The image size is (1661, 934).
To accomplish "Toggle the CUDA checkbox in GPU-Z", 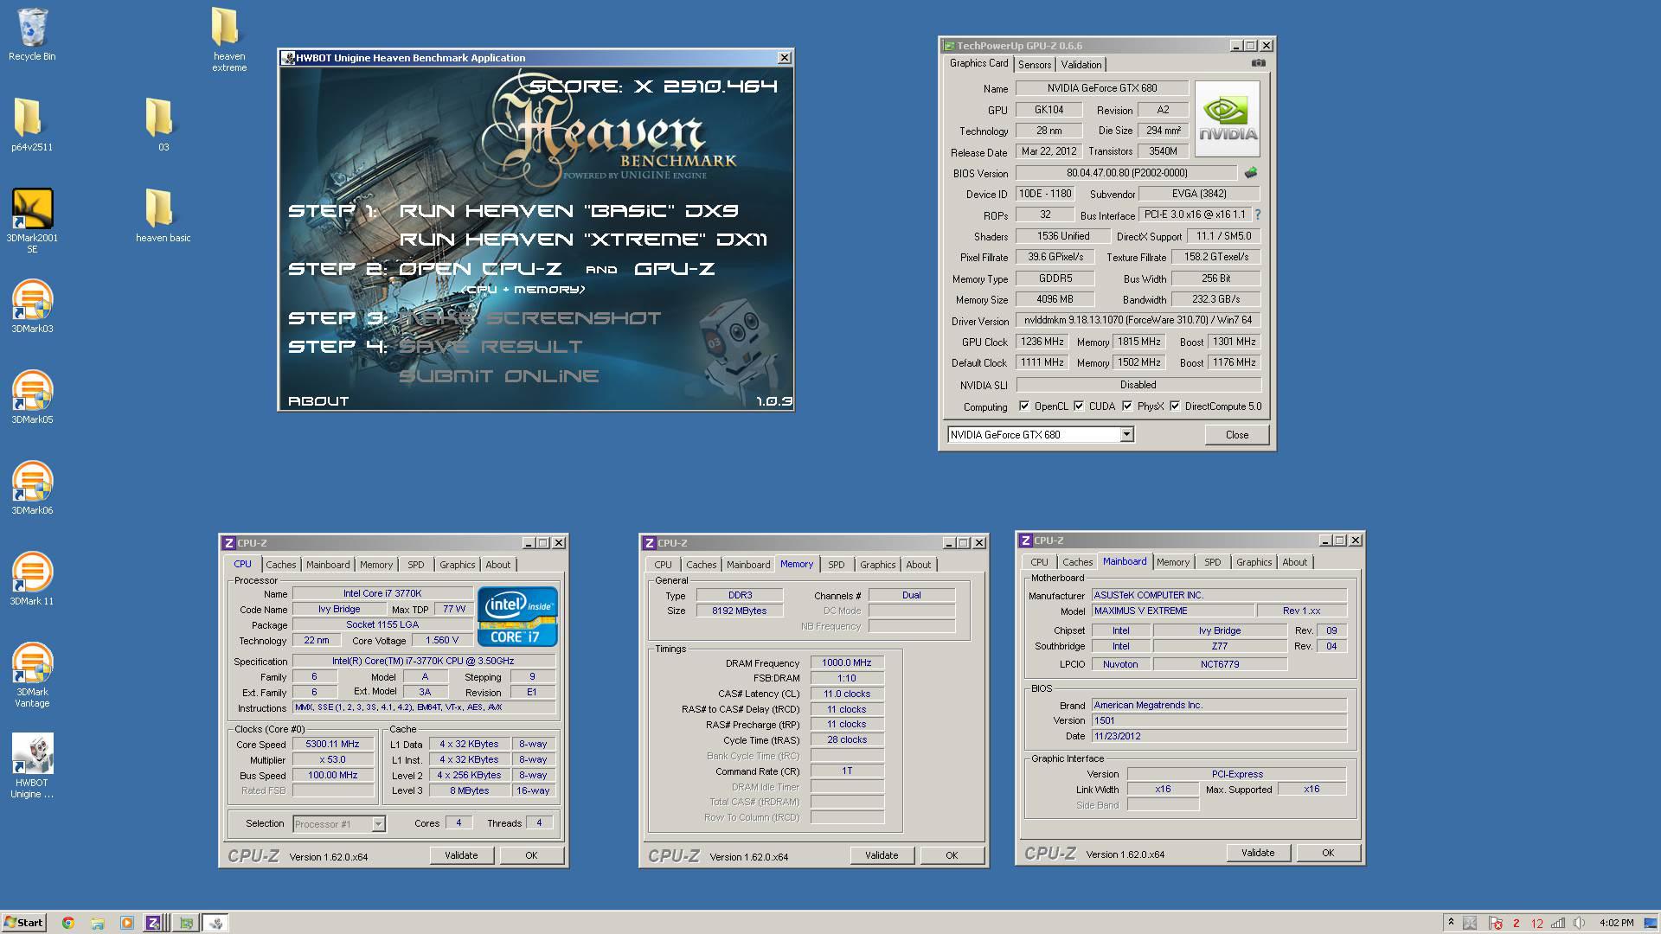I will [x=1079, y=406].
